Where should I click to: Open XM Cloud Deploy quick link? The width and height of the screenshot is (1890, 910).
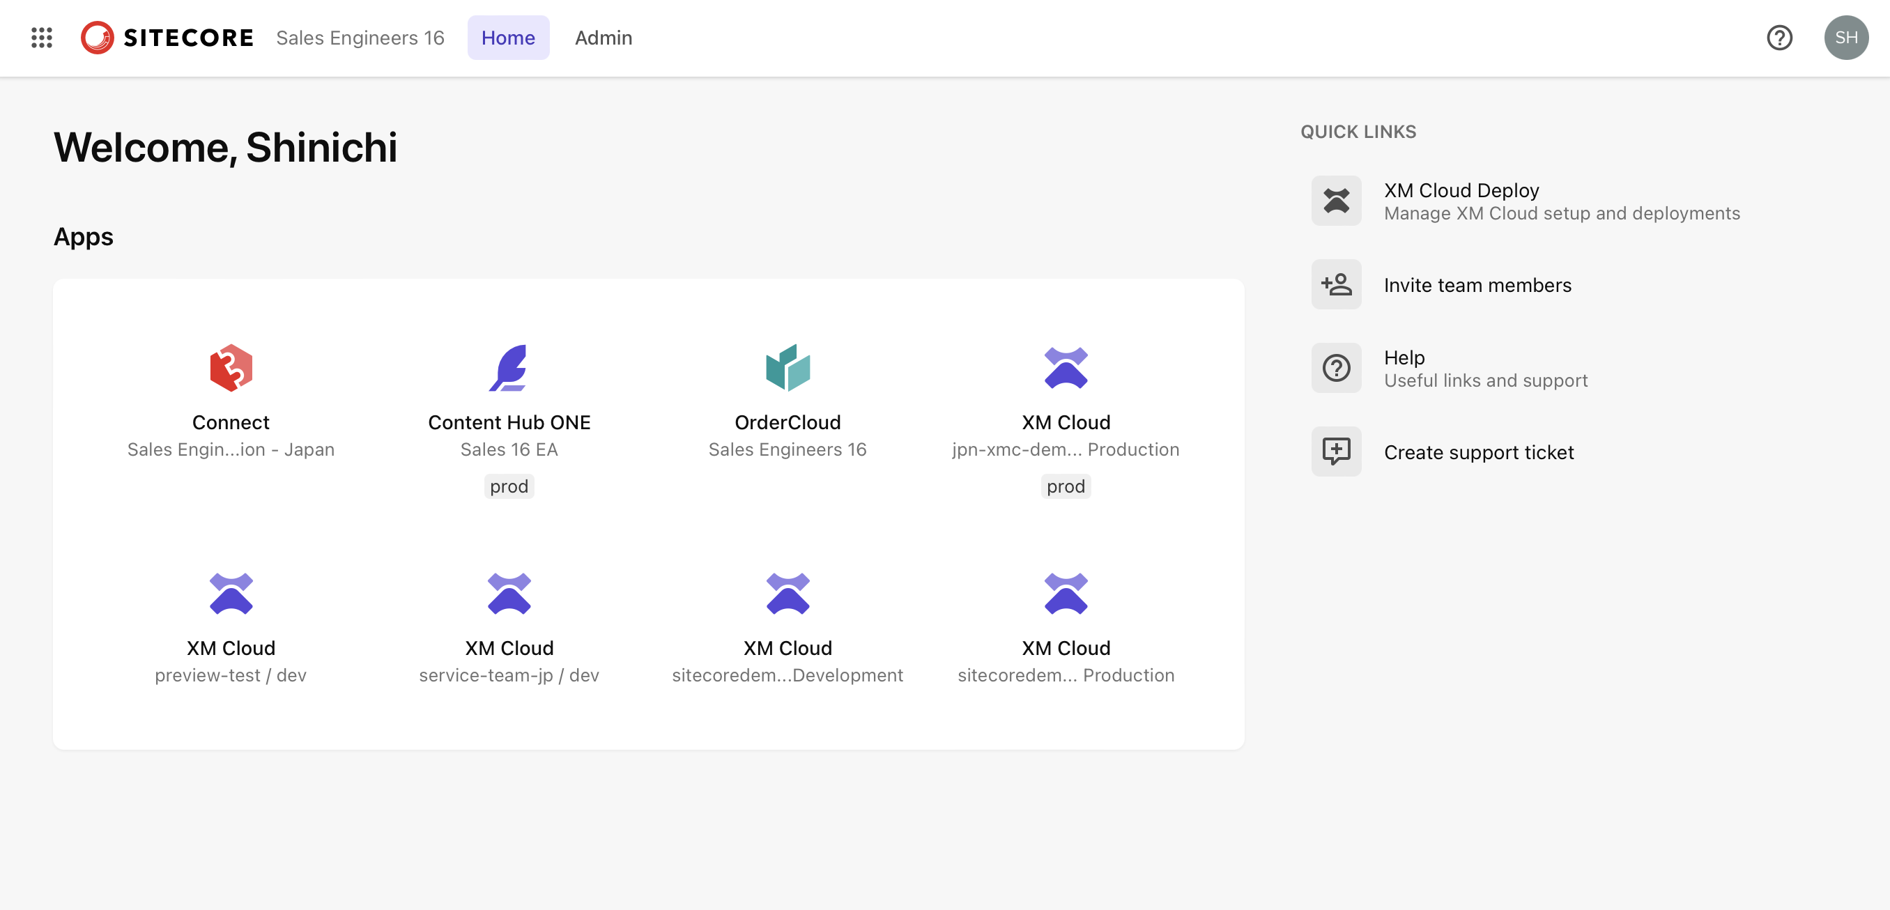(x=1461, y=190)
